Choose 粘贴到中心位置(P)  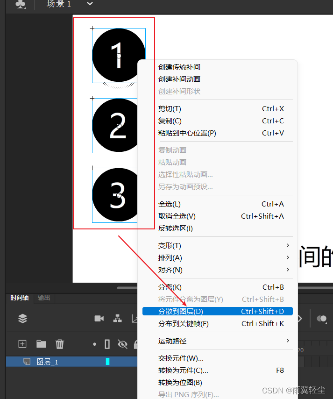[x=218, y=133]
